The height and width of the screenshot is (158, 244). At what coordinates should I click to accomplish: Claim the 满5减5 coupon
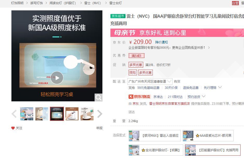coord(136,56)
